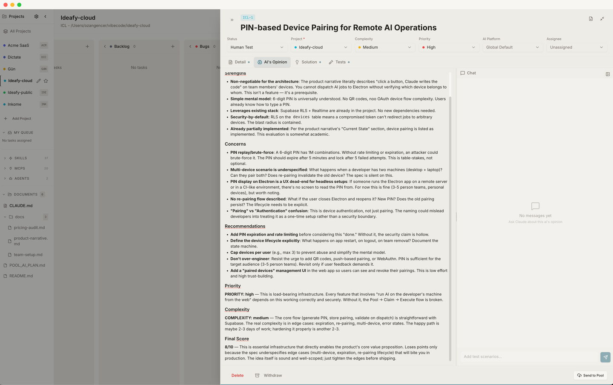Open the Priority dropdown showing High

(x=448, y=47)
